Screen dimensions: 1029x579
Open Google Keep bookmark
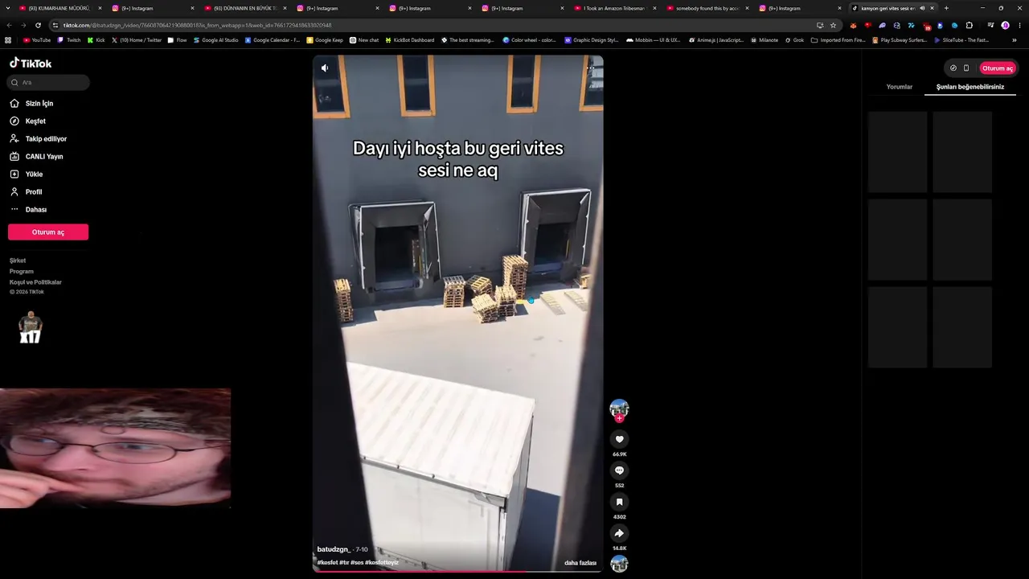click(325, 40)
